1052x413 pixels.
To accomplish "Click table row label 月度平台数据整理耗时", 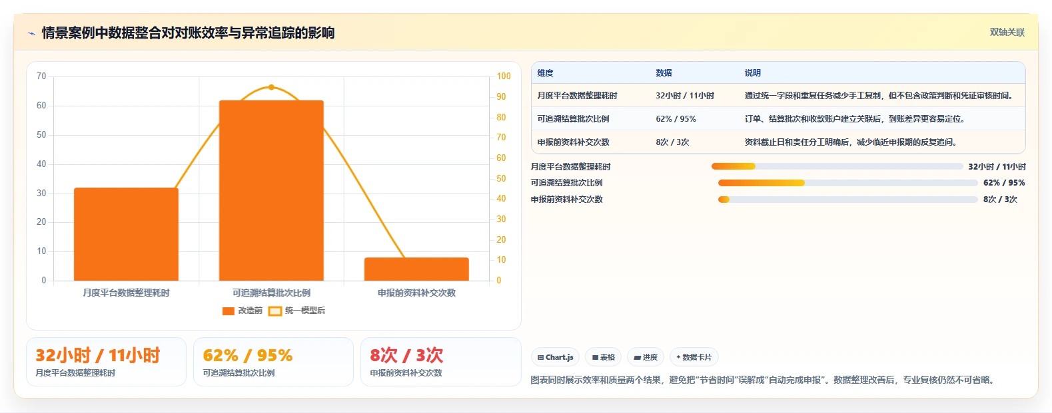I will [577, 96].
